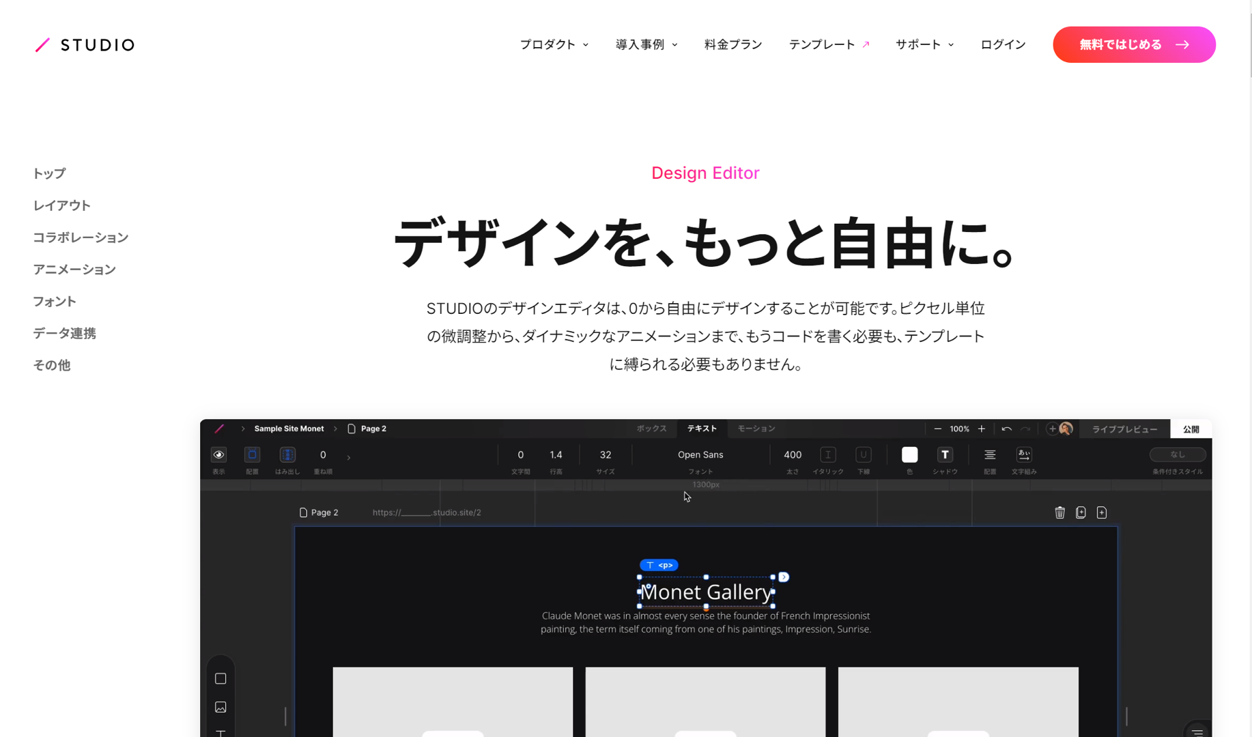This screenshot has width=1252, height=737.
Task: Open the ログイン link
Action: tap(1002, 45)
